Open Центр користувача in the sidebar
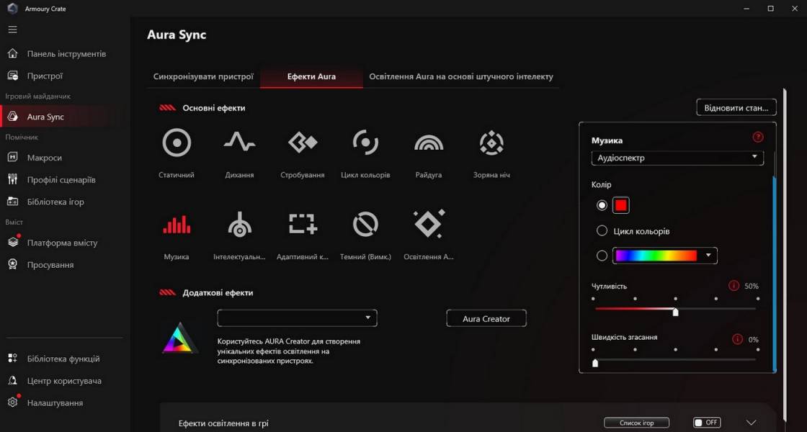The width and height of the screenshot is (807, 432). point(65,381)
